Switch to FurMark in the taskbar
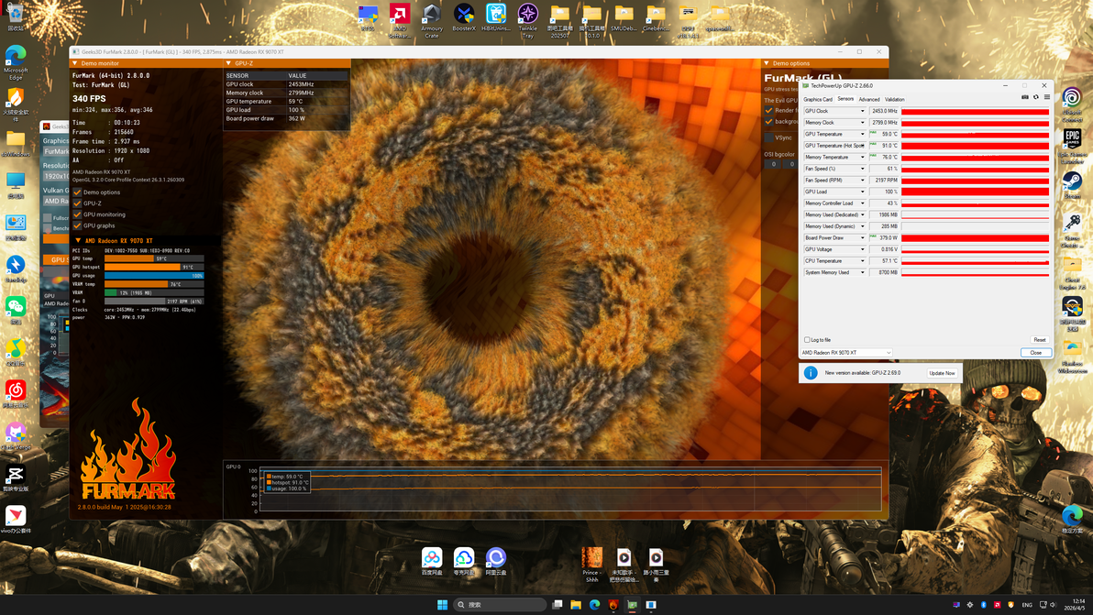The height and width of the screenshot is (615, 1093). (613, 605)
